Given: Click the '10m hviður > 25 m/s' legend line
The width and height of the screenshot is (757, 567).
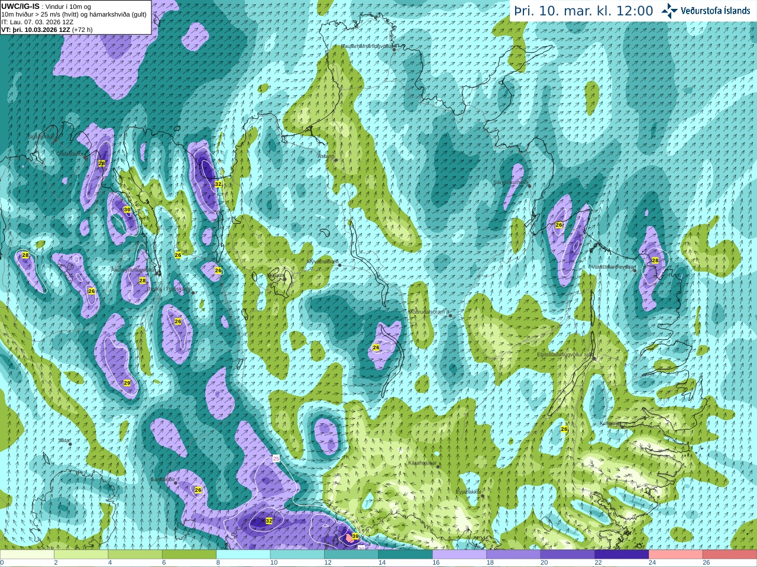Looking at the screenshot, I should tap(74, 14).
